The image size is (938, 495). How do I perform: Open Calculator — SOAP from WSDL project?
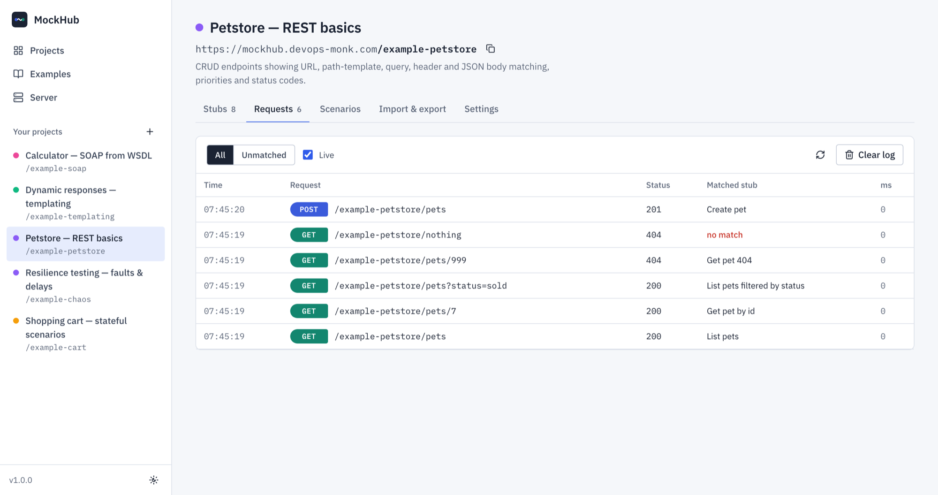[x=86, y=161]
